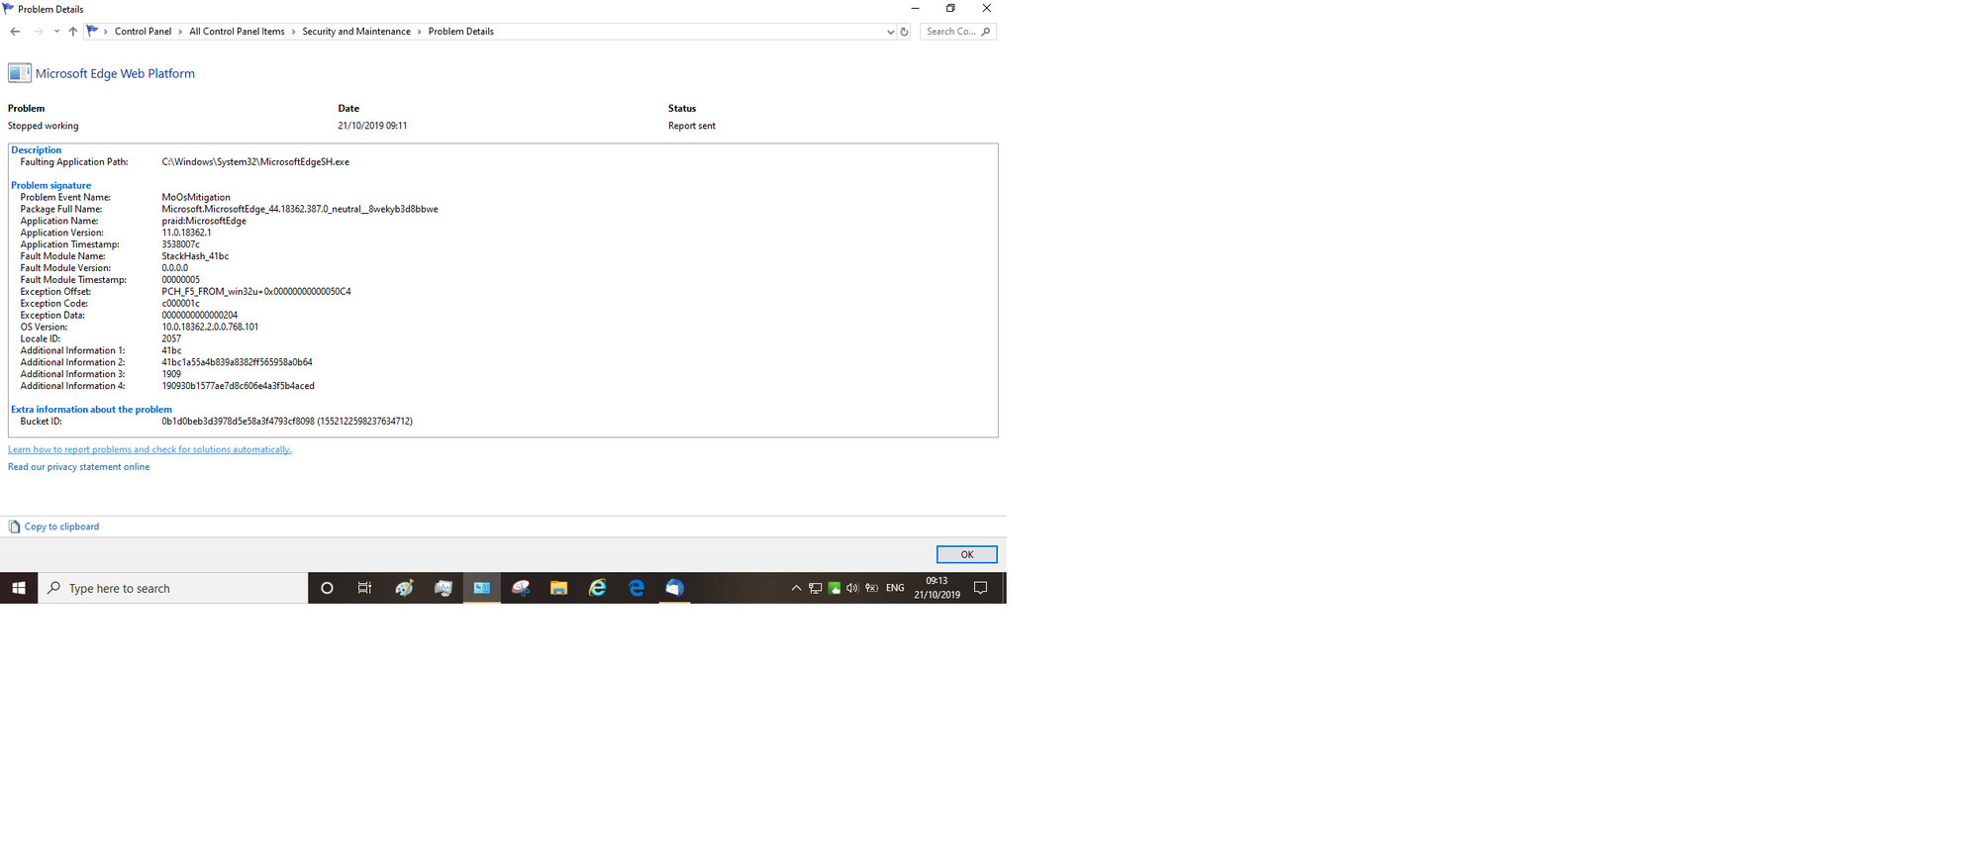Click the Application Version 11.0.18362.1
This screenshot has height=863, width=1980.
pos(186,234)
